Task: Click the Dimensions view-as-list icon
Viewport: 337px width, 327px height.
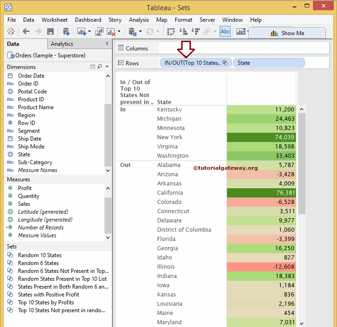Action: pos(92,67)
